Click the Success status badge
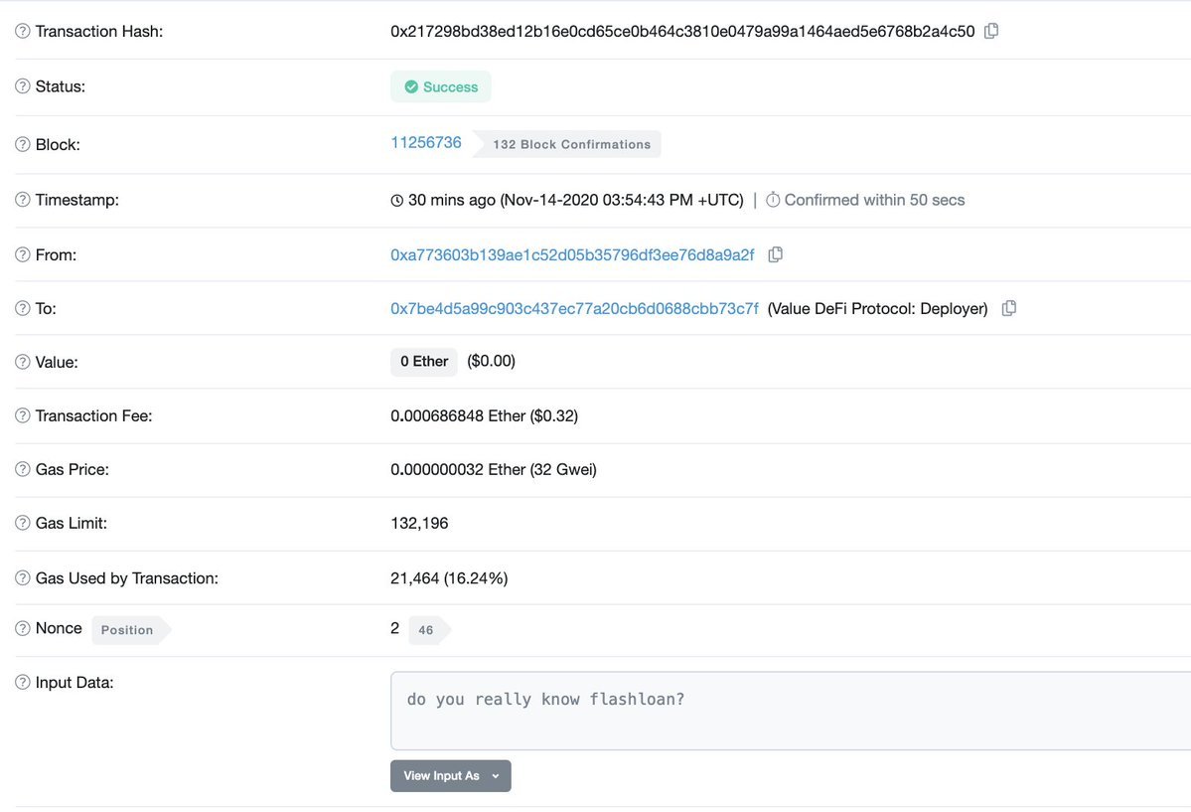Viewport: 1191px width, 812px height. 441,86
